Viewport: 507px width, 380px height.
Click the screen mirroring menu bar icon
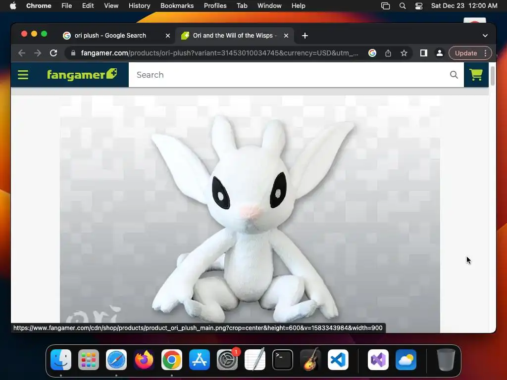(385, 6)
